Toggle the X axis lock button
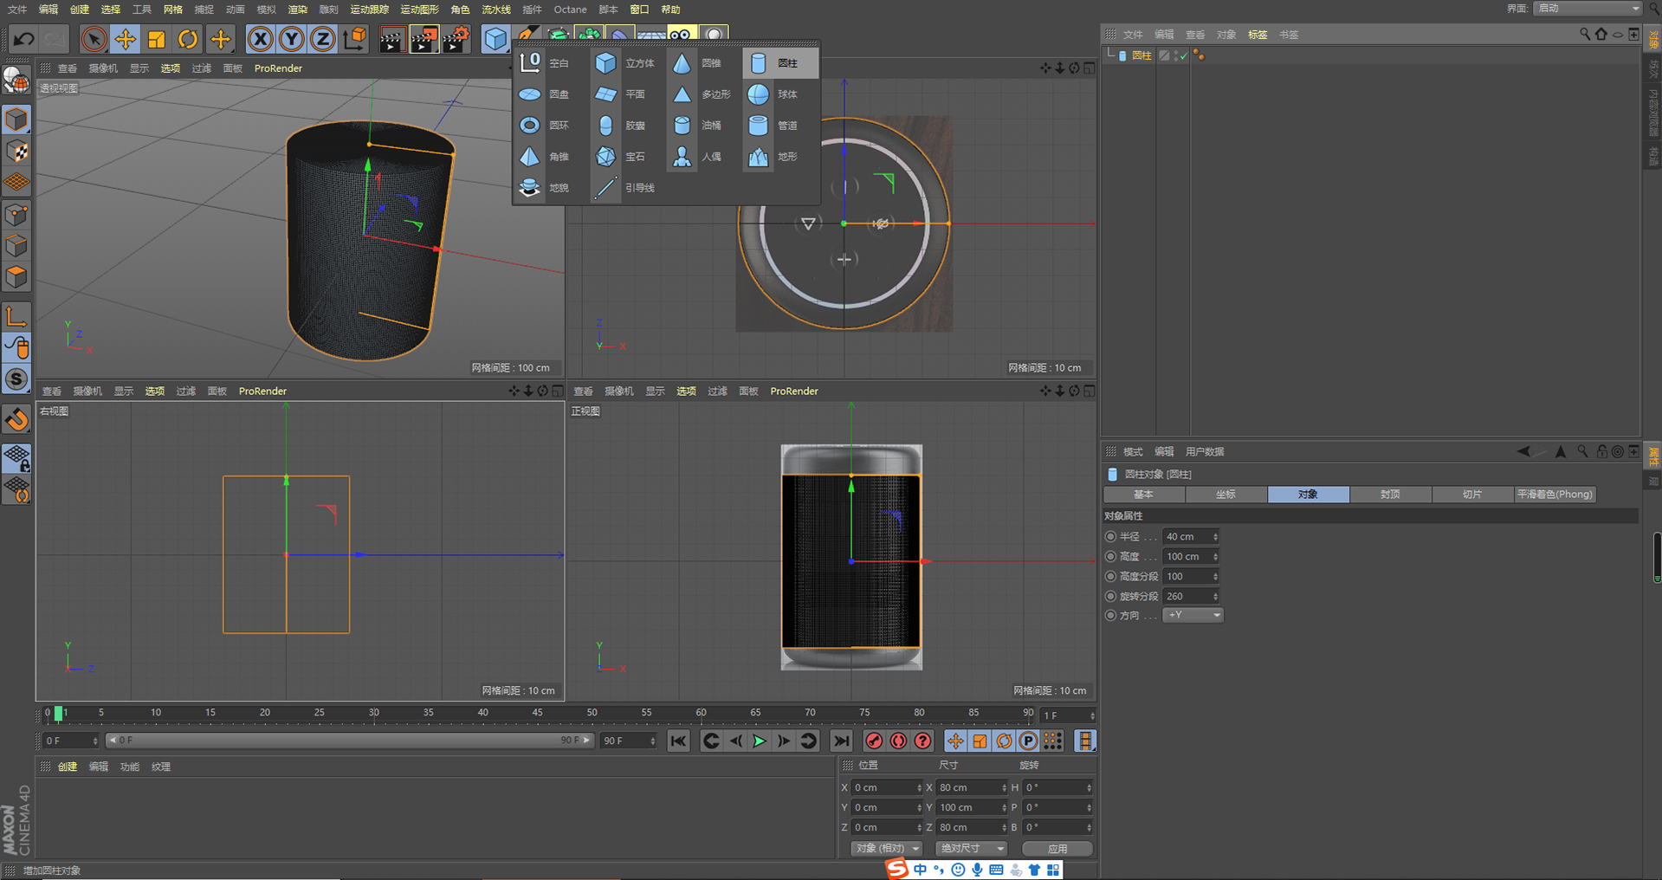The width and height of the screenshot is (1662, 880). click(260, 39)
